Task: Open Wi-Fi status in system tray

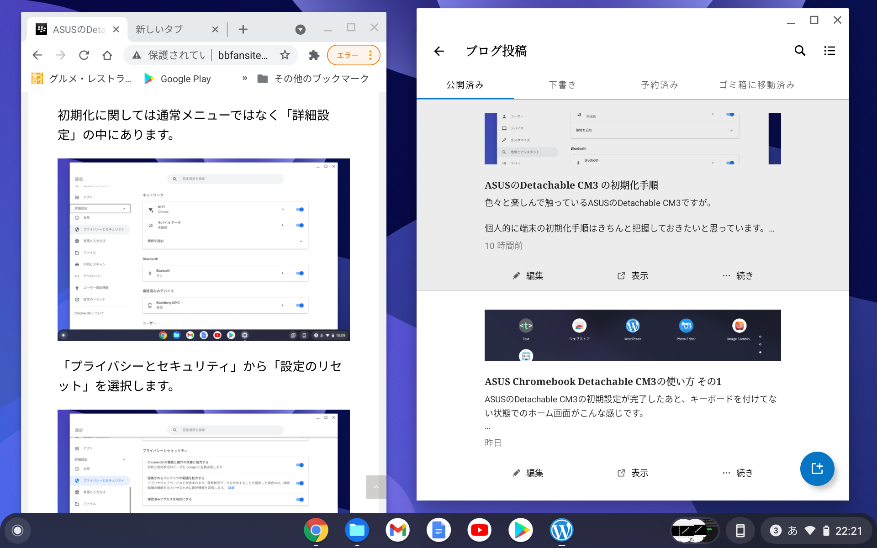Action: pos(810,531)
